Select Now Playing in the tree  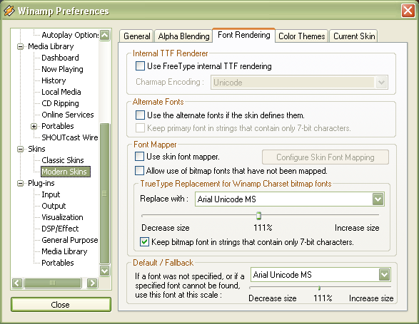click(62, 69)
